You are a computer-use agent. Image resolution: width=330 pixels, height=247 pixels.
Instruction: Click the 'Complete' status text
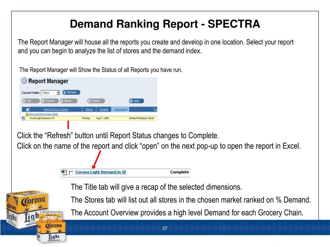coord(180,172)
